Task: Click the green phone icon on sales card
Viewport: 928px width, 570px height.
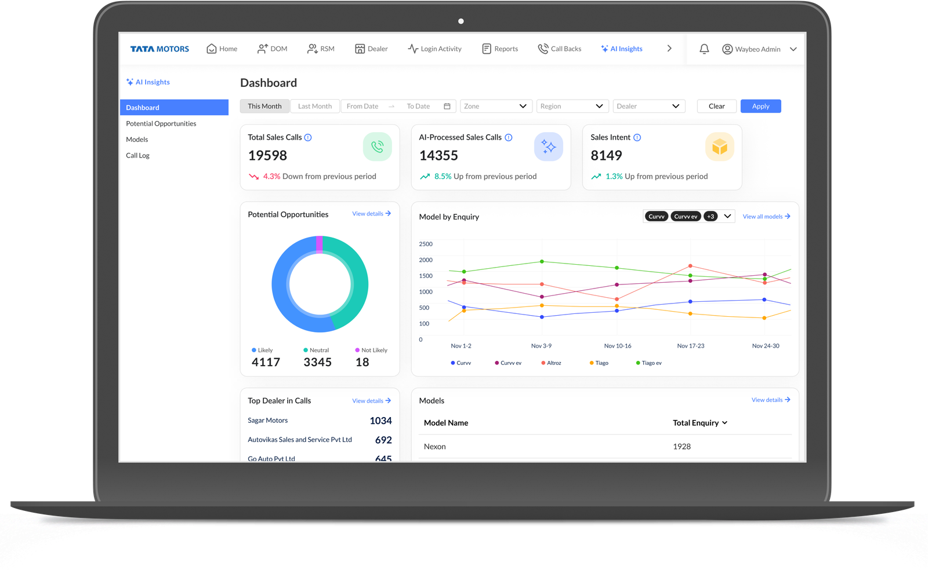Action: pos(377,147)
